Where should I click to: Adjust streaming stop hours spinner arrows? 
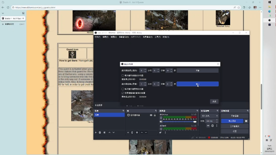pos(145,71)
